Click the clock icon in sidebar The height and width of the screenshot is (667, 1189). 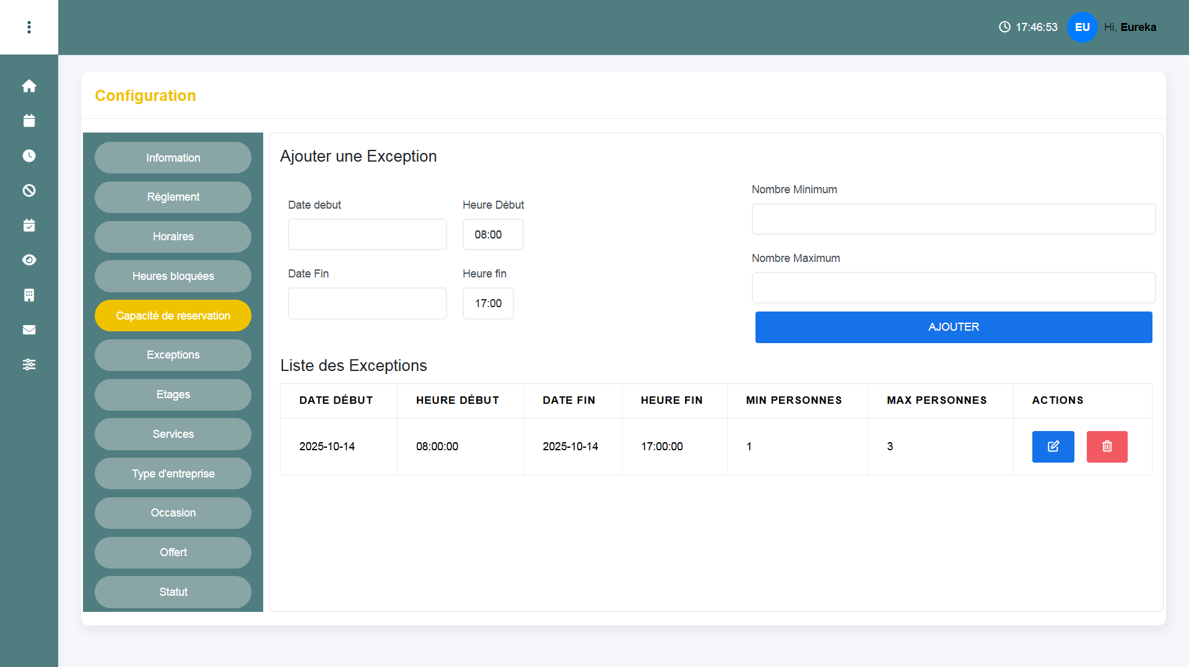click(x=29, y=155)
